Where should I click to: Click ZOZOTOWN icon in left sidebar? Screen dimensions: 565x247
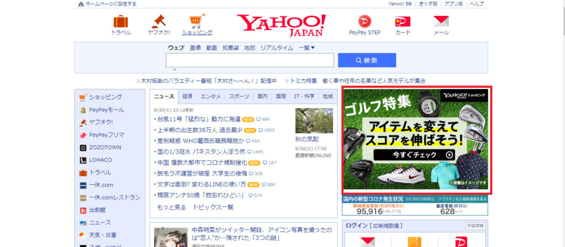coord(83,148)
